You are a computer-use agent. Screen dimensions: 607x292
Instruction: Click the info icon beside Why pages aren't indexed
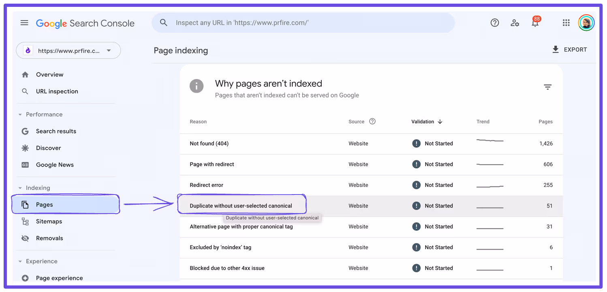tap(197, 86)
